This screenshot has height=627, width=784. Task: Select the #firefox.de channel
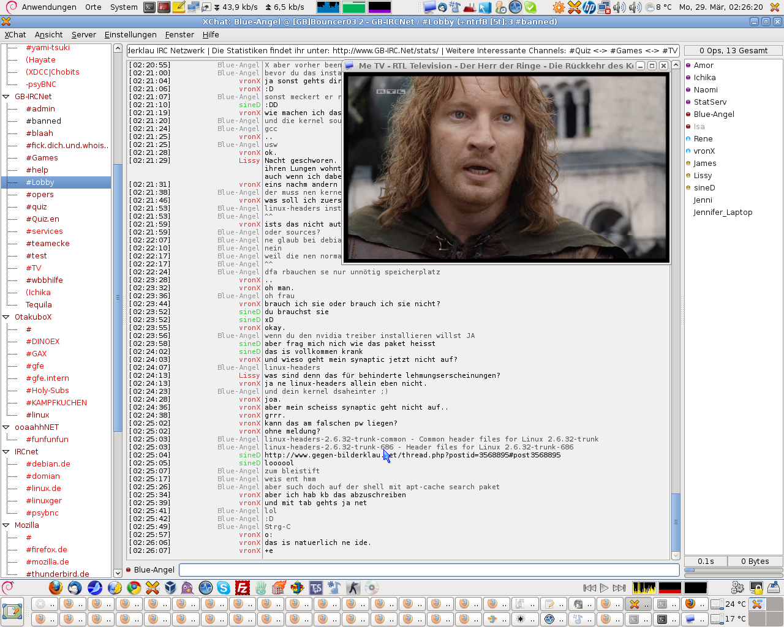point(47,550)
